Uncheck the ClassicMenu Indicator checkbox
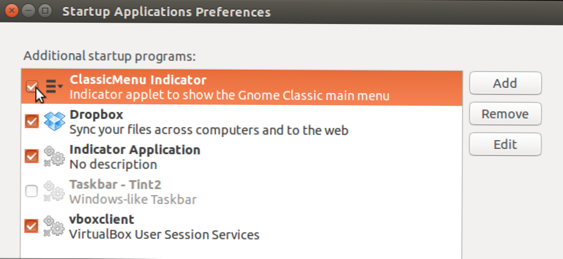The width and height of the screenshot is (563, 259). click(x=32, y=87)
